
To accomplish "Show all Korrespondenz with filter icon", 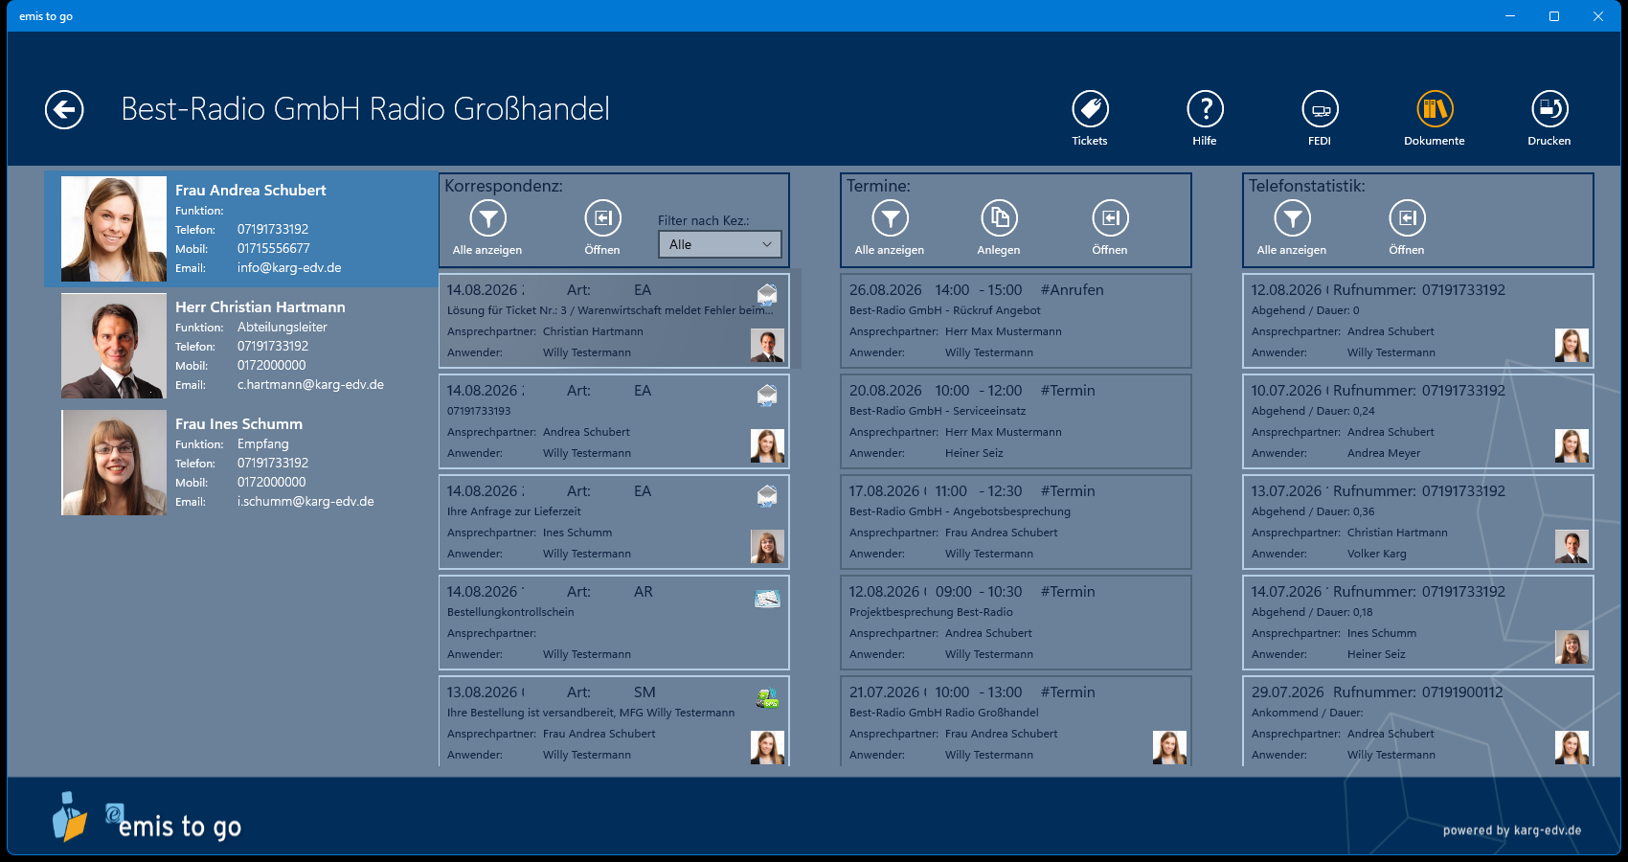I will [x=488, y=218].
